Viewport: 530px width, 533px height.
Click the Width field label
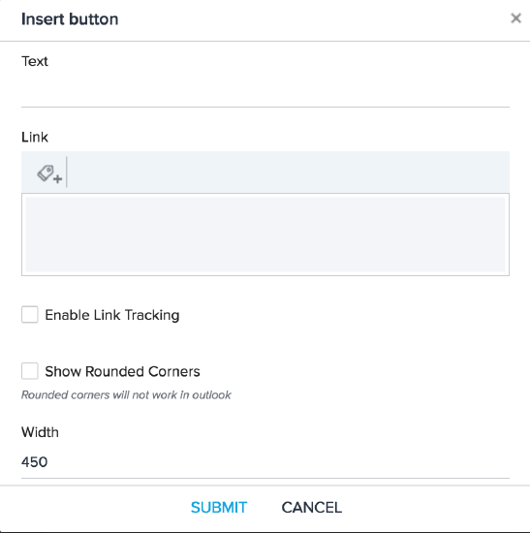point(40,432)
